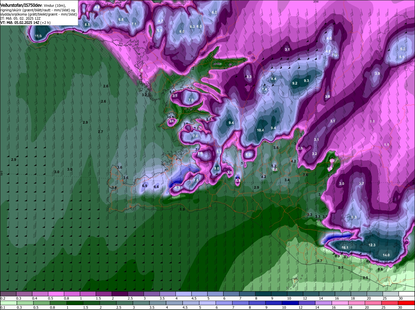Screen dimensions: 415x310
Task: Click the precipitation value '6.2'
Action: pyautogui.click(x=214, y=12)
